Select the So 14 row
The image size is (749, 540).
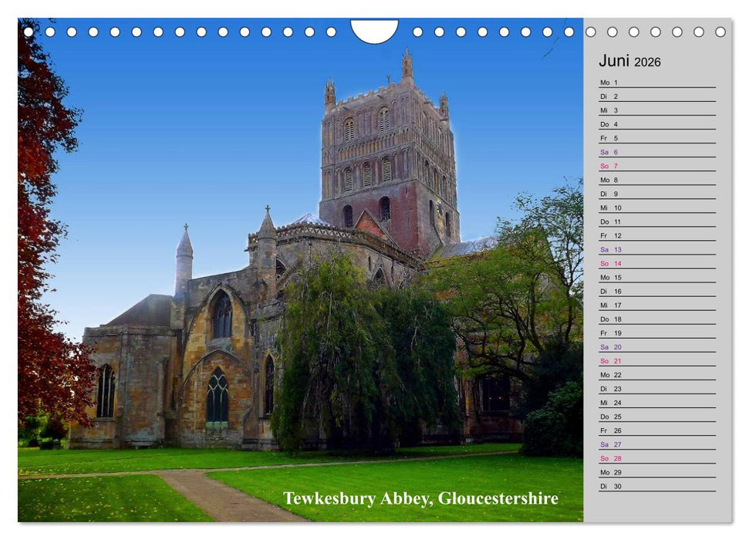(657, 263)
